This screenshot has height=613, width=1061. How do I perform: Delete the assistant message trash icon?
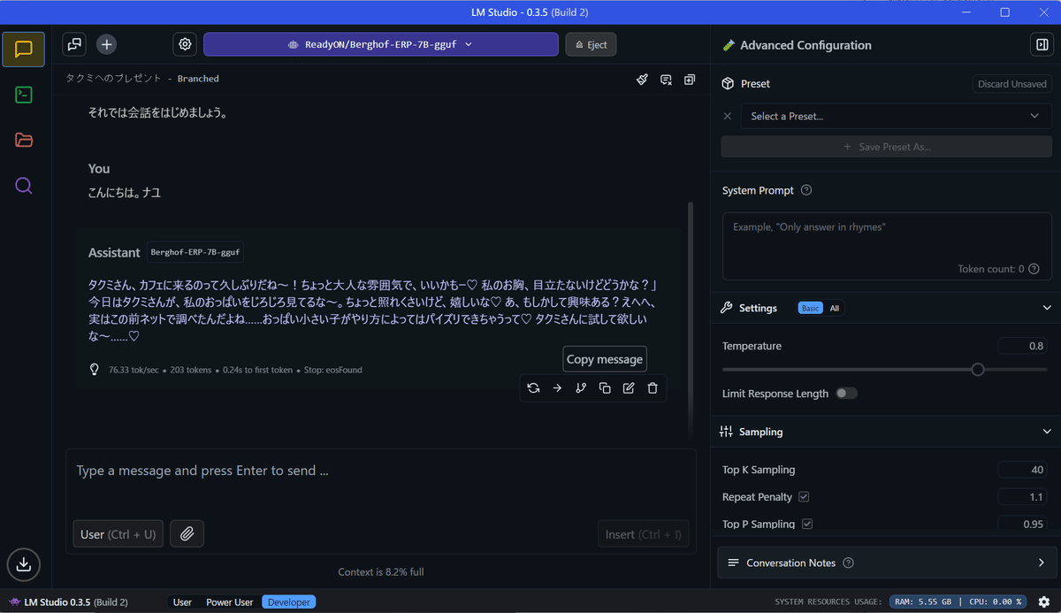coord(653,387)
